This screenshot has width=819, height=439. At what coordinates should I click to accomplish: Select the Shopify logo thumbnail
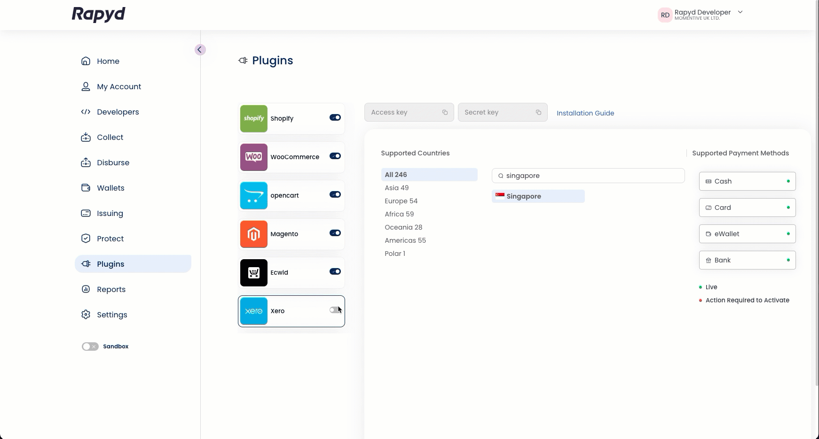254,119
